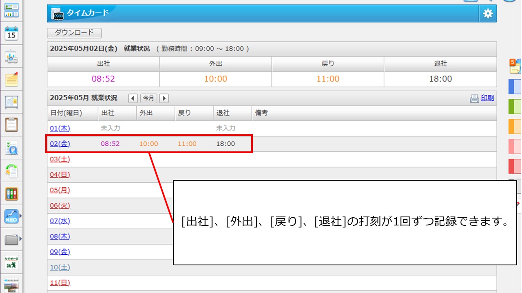Open the 10(土) date link

tap(60, 267)
